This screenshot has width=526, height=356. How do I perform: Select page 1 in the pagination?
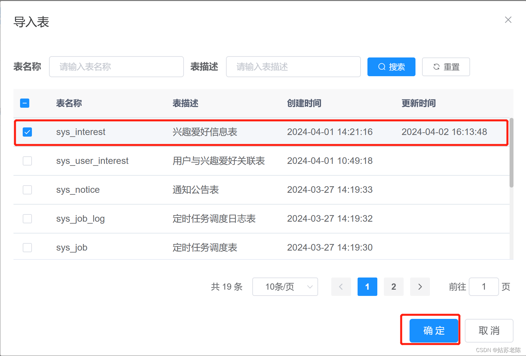tap(367, 287)
